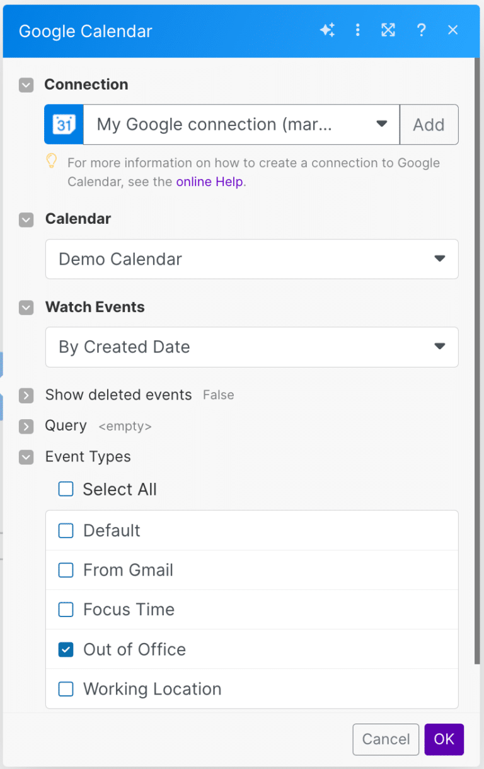Click the Google Calendar app icon
484x769 pixels.
tap(63, 124)
